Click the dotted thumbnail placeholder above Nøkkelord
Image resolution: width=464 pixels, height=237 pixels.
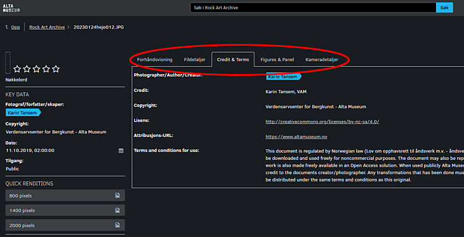click(8, 63)
